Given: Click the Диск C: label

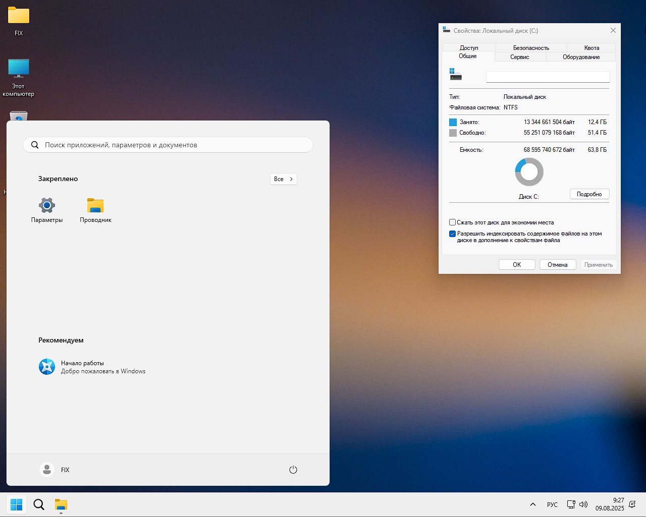Looking at the screenshot, I should (529, 197).
